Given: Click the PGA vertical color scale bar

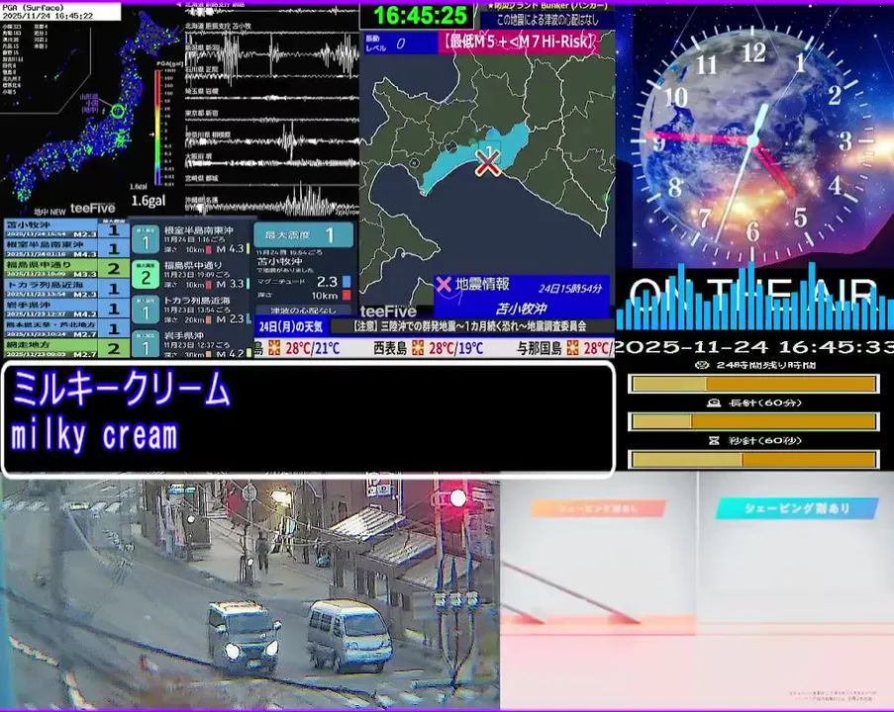Looking at the screenshot, I should click(157, 127).
